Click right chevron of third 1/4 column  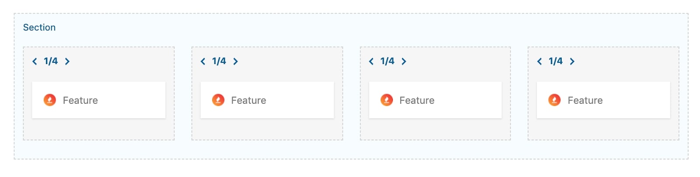coord(404,61)
